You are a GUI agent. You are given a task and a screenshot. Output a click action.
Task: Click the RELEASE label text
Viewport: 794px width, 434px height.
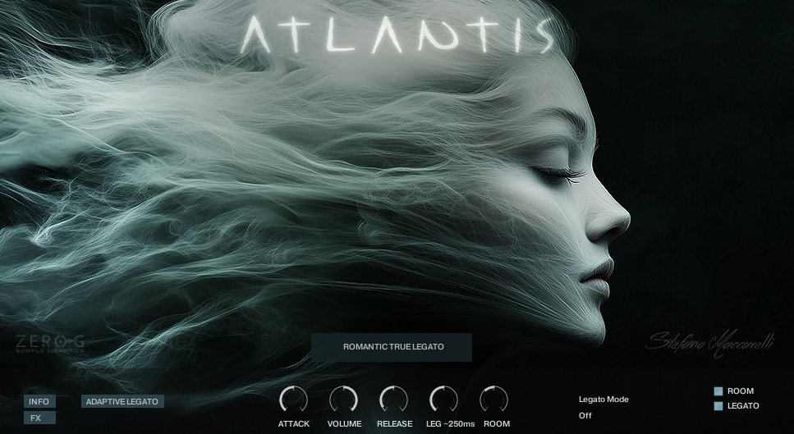(394, 424)
